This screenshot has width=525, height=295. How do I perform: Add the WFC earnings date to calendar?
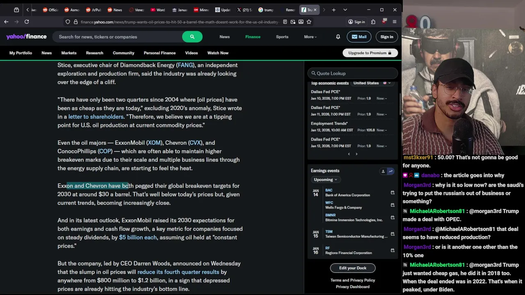coord(393,205)
